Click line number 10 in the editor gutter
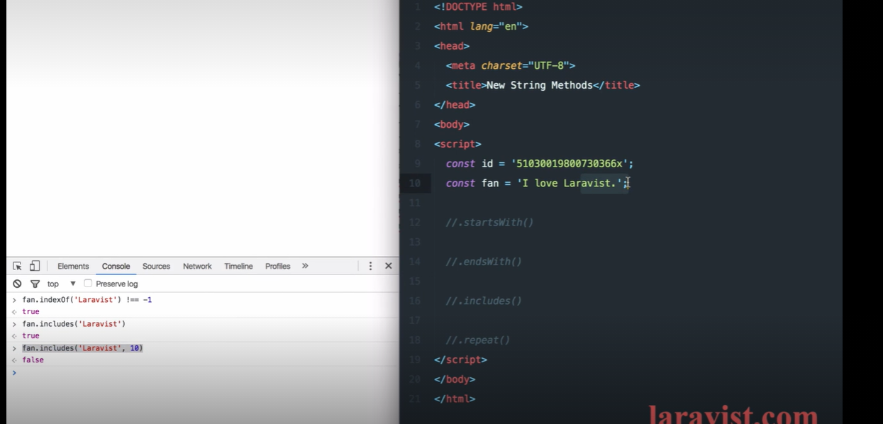The image size is (883, 424). (415, 183)
